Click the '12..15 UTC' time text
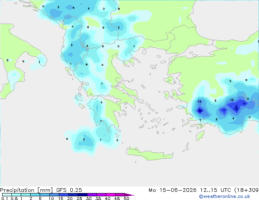Image resolution: width=259 pixels, height=200 pixels. coord(216,190)
